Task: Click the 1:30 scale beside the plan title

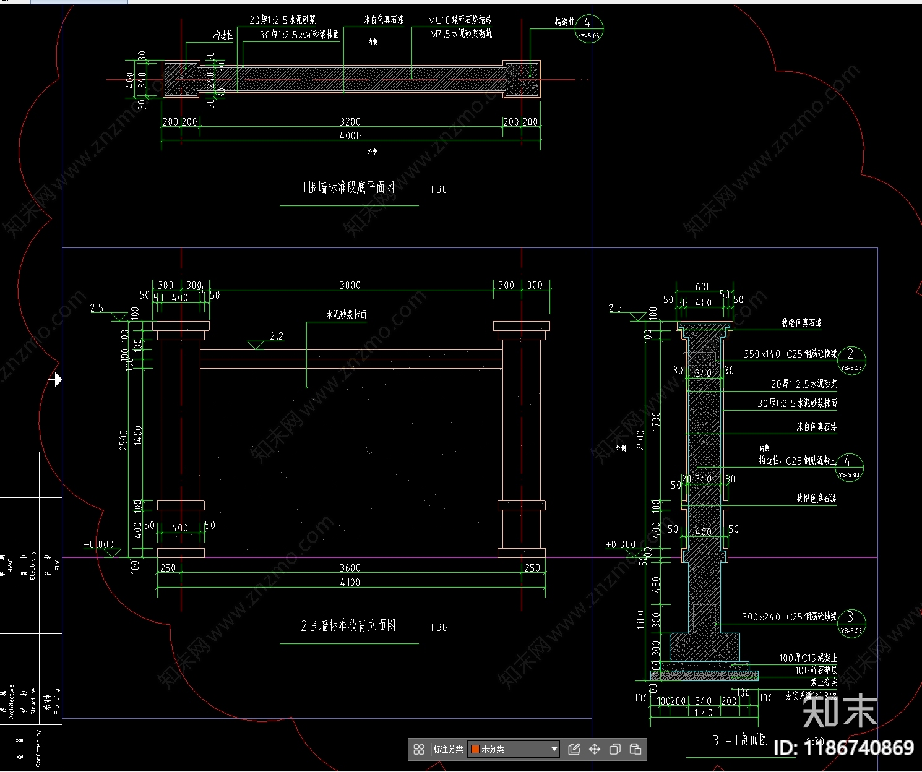Action: click(x=438, y=189)
